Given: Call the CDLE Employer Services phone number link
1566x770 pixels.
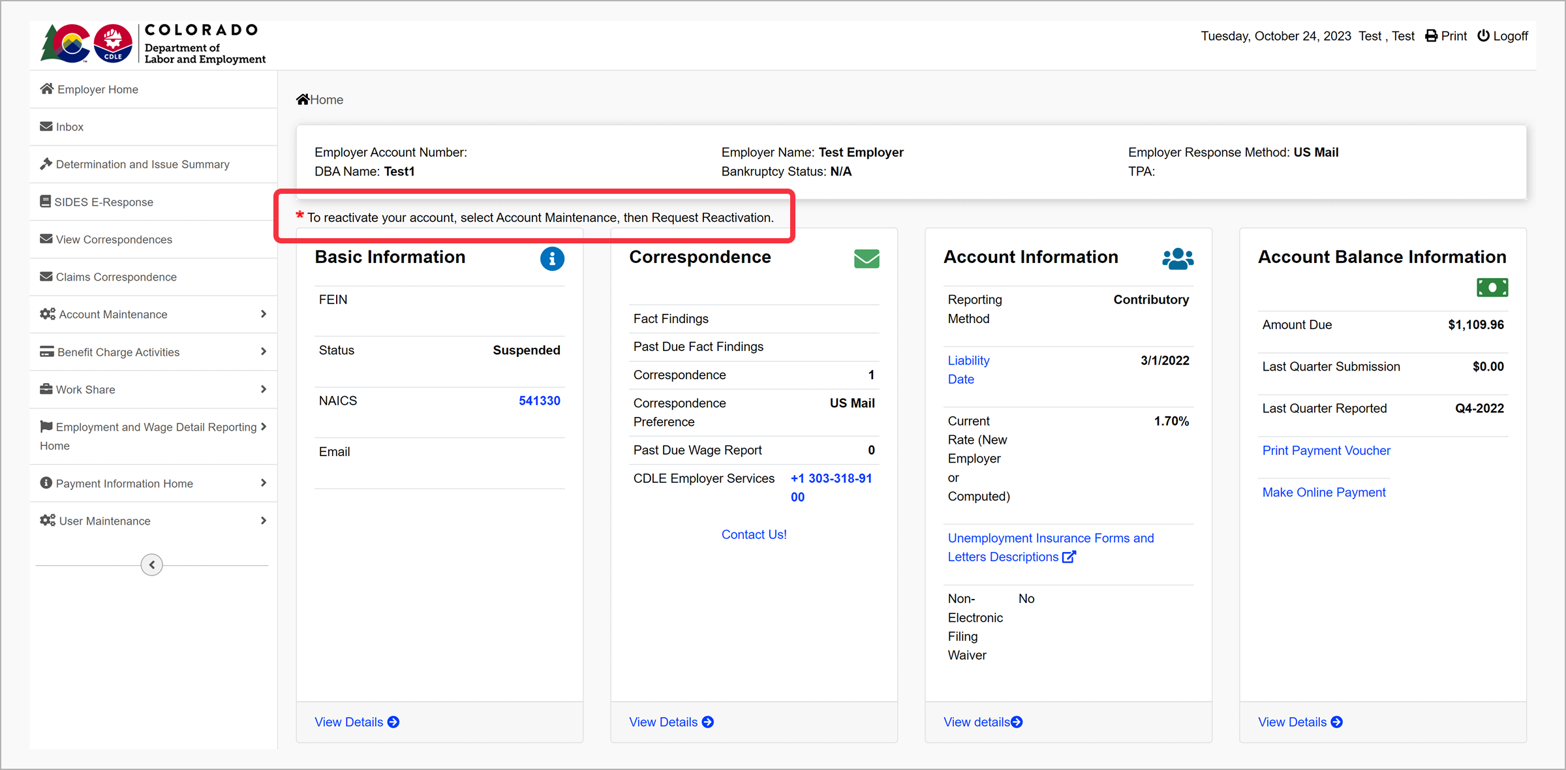Looking at the screenshot, I should point(831,487).
